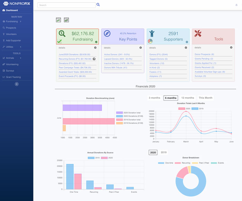The height and width of the screenshot is (201, 242).
Task: Open Awarded Grant Totals link
Action: tap(75, 72)
